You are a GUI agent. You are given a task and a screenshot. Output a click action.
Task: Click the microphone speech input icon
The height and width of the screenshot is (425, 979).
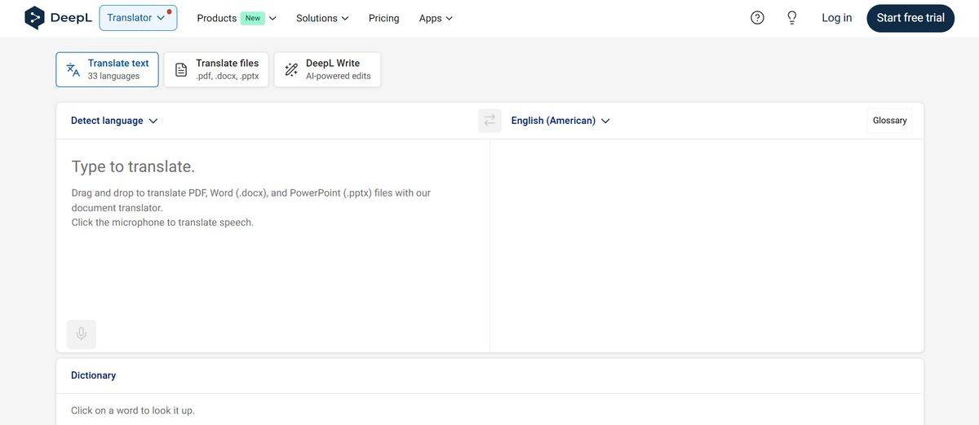tap(81, 334)
